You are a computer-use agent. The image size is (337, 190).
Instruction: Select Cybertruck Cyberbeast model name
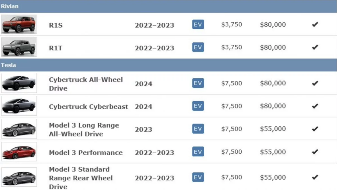(x=88, y=107)
